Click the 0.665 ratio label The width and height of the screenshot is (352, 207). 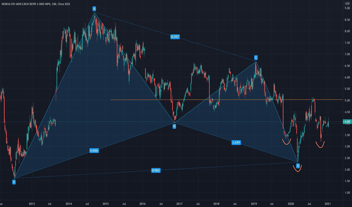point(94,151)
